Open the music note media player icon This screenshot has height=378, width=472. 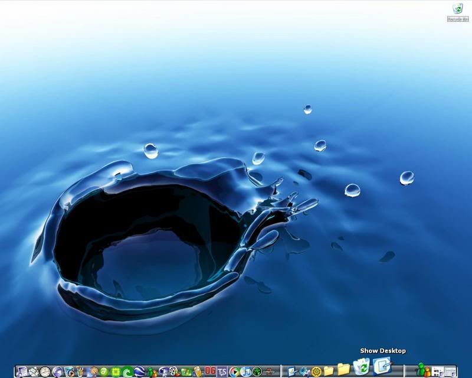(245, 370)
